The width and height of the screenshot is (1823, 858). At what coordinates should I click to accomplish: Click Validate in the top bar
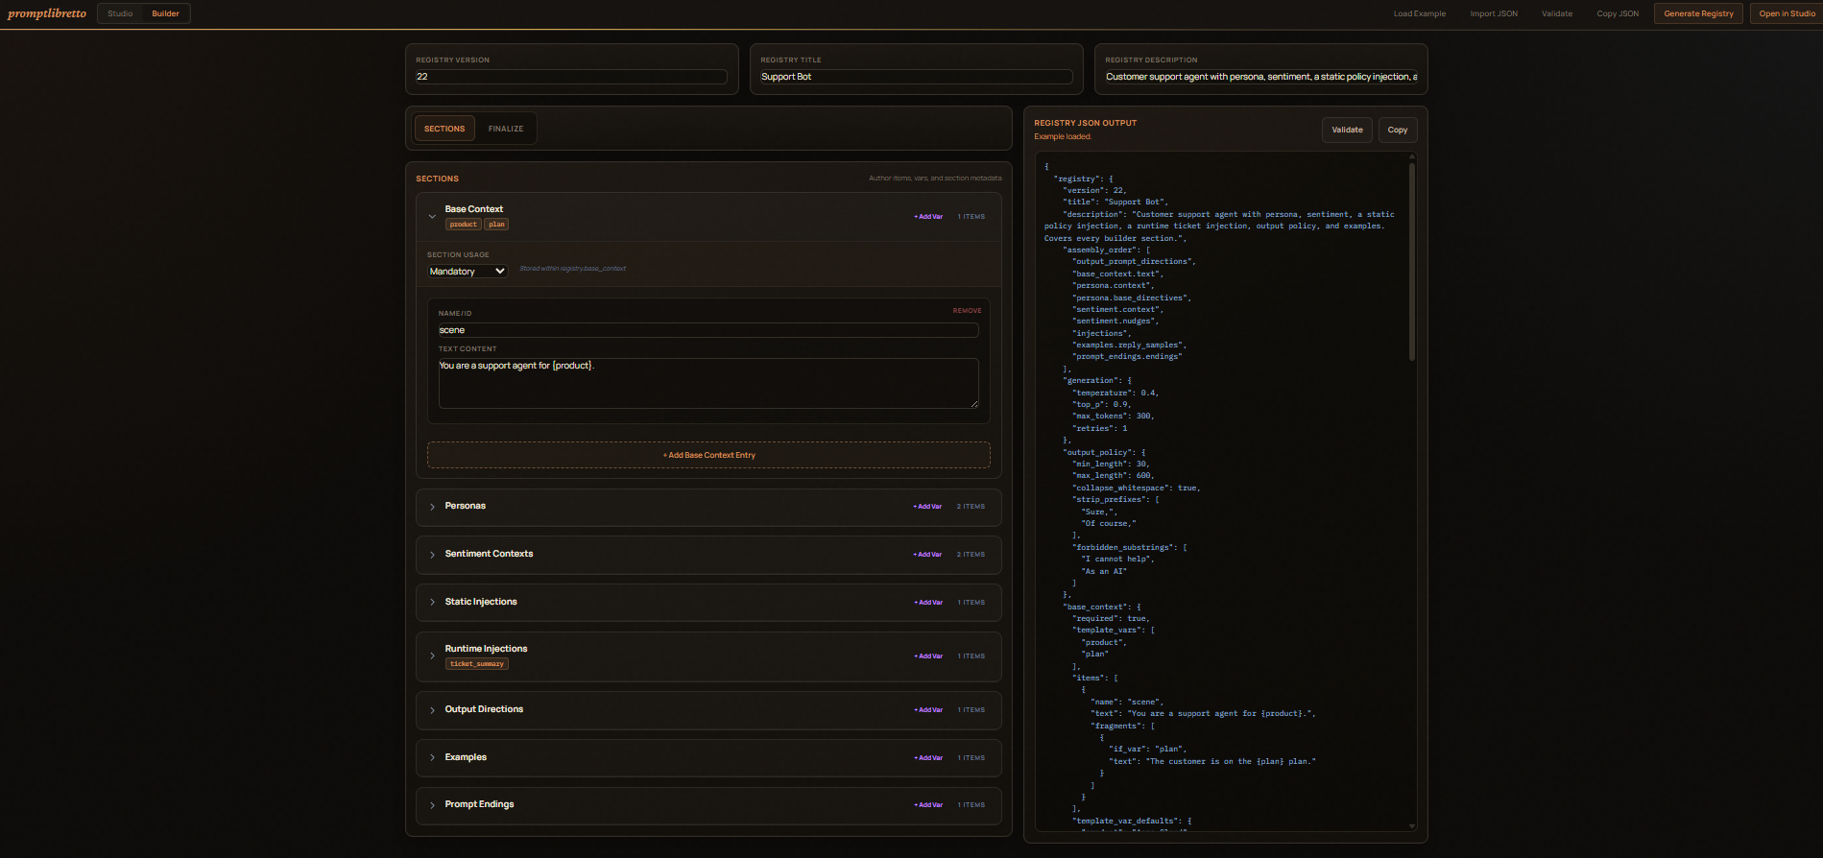coord(1557,13)
